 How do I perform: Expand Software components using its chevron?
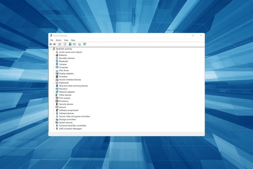click(54, 110)
